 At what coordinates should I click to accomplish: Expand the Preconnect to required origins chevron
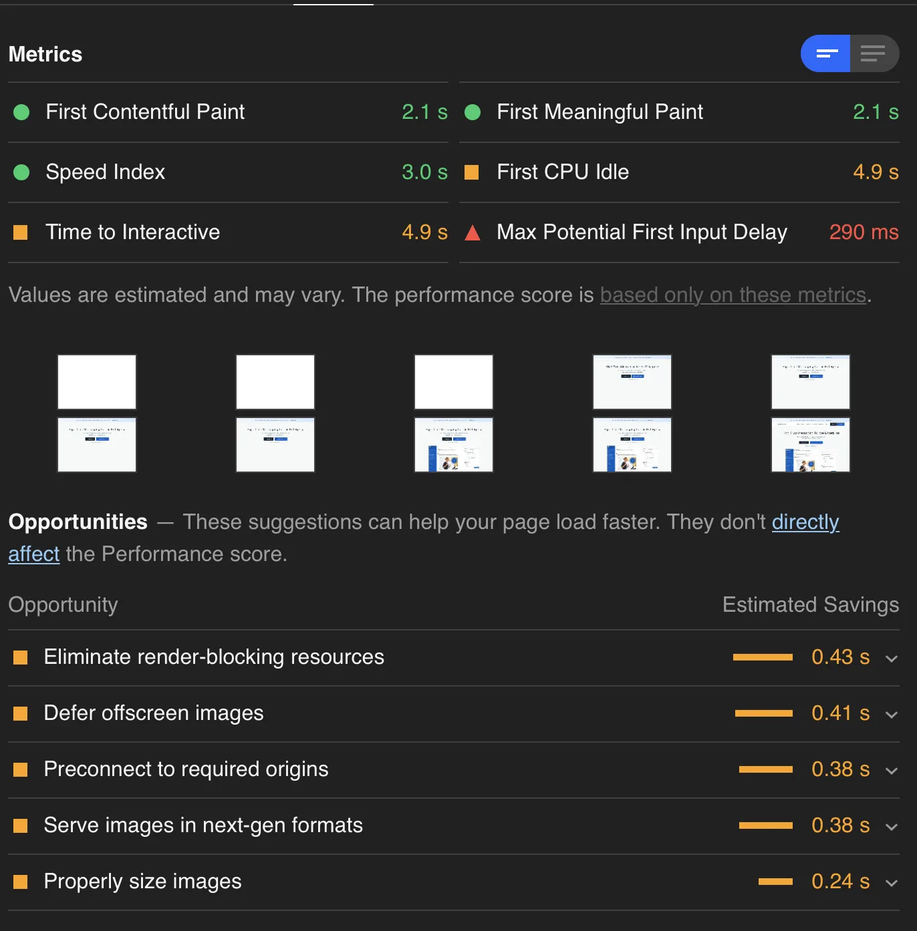(891, 771)
